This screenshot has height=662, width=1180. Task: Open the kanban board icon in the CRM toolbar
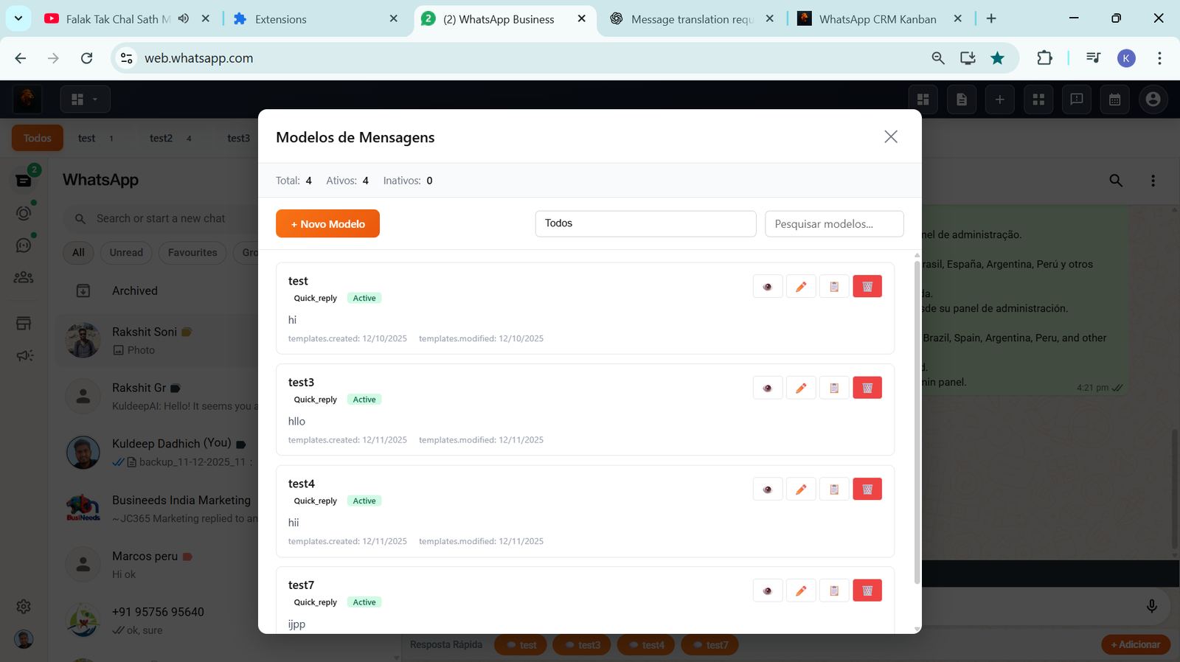click(923, 99)
